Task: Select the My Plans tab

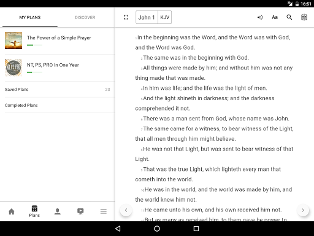Action: click(x=30, y=17)
